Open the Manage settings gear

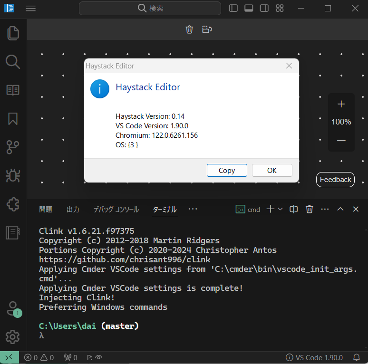[13, 337]
